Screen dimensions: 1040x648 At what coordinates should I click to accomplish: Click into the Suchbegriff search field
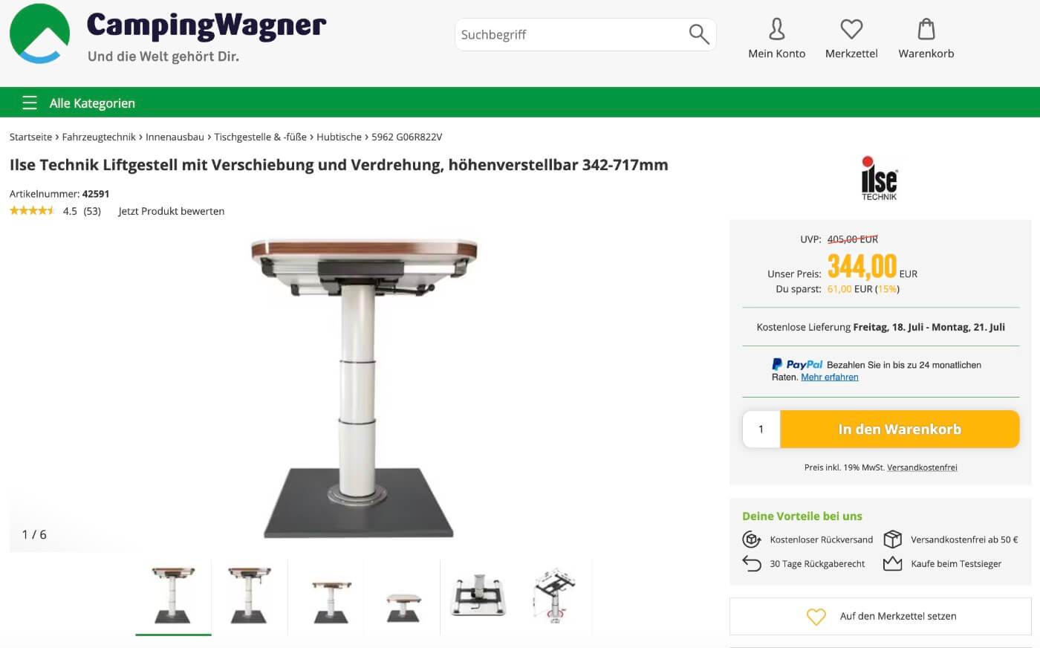click(572, 34)
